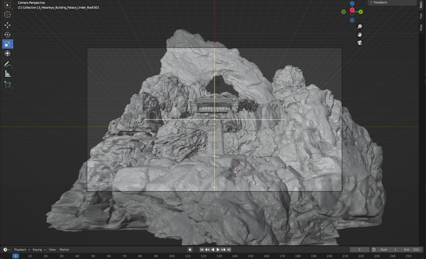Select the Select Box tool
Screen dimensions: 426x259
(7, 5)
